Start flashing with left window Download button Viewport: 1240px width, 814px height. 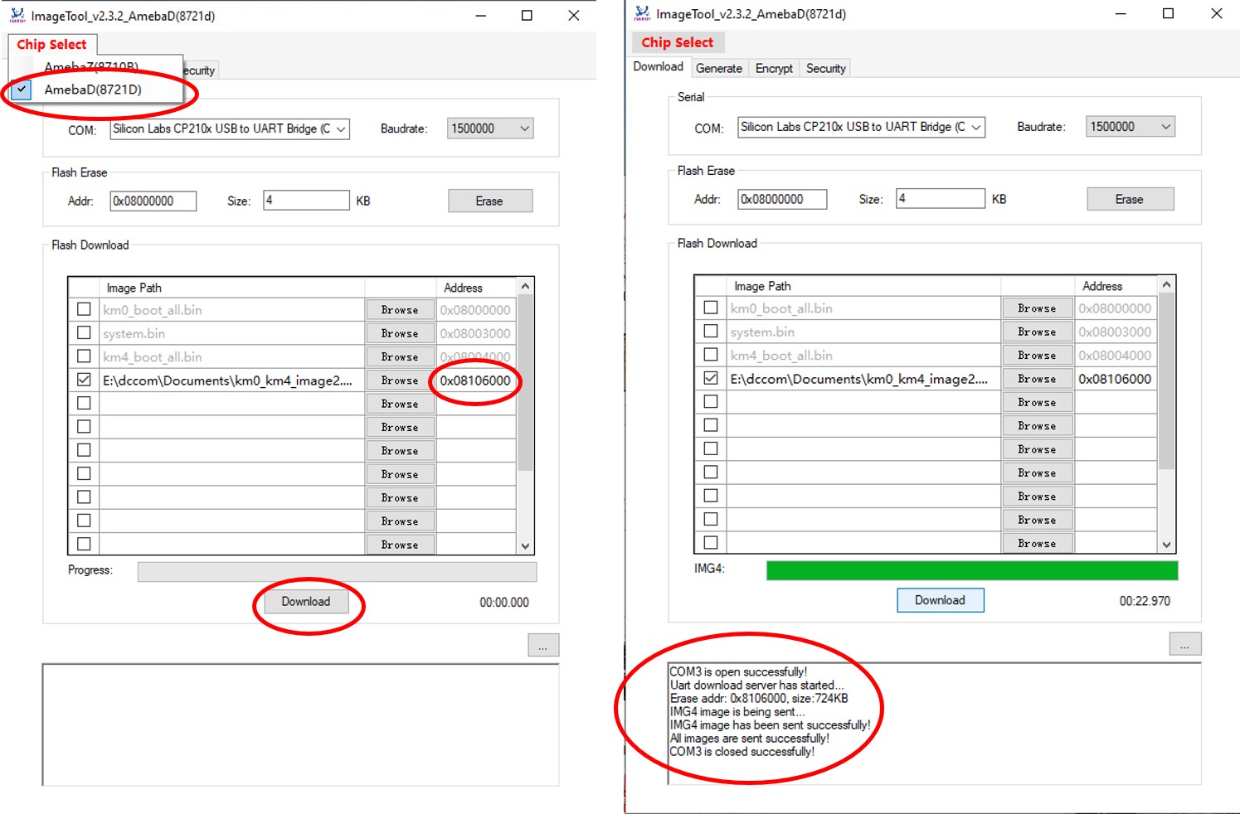click(x=306, y=602)
